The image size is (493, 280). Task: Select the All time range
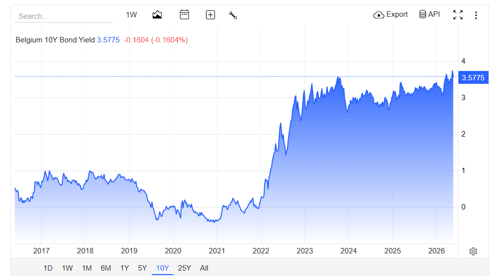point(204,268)
